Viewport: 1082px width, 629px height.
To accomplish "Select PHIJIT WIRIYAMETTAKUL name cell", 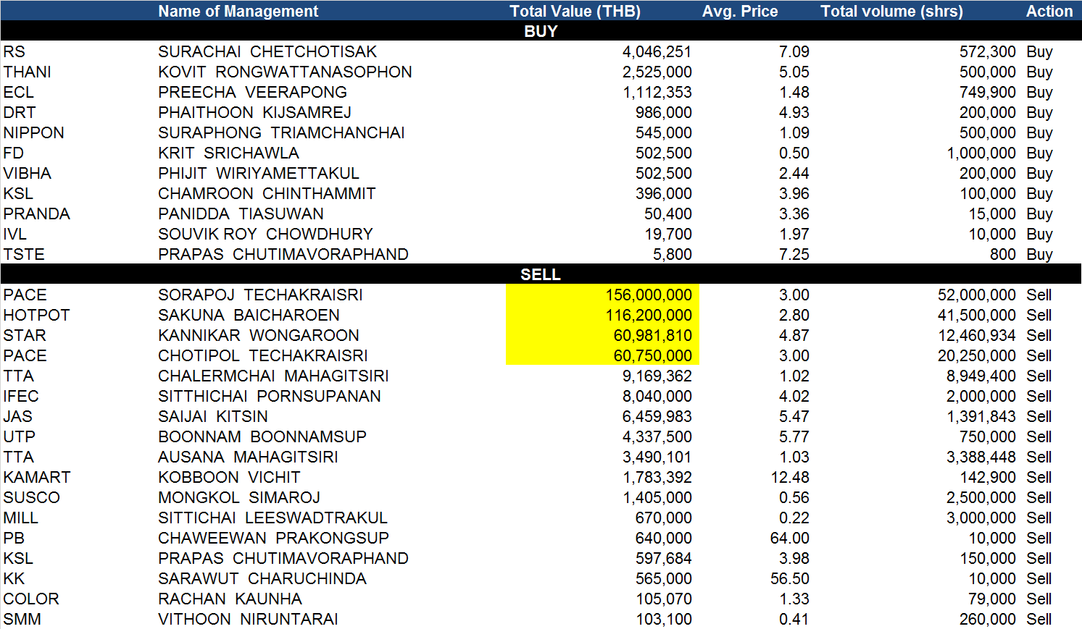I will [x=259, y=173].
